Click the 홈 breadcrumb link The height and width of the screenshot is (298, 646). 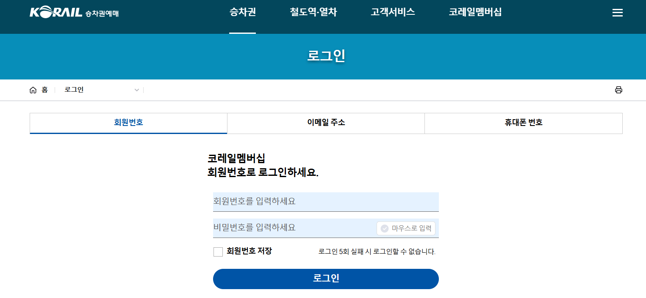pos(44,90)
